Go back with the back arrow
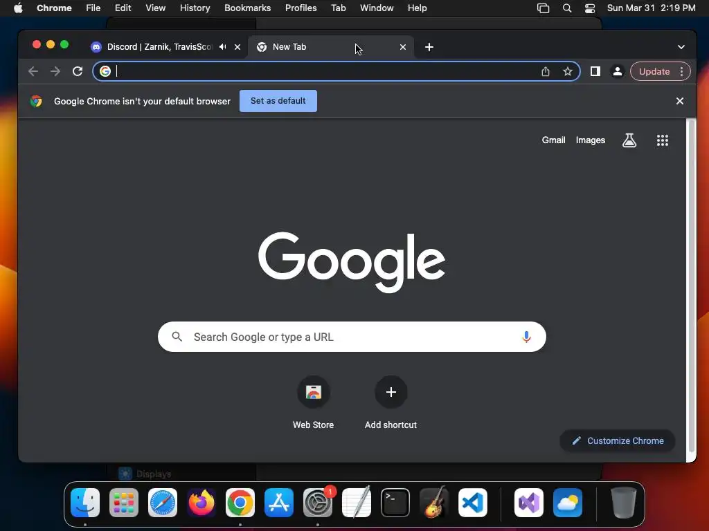 click(x=33, y=71)
